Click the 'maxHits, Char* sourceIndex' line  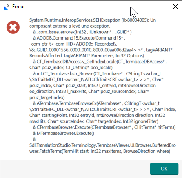click(94, 121)
